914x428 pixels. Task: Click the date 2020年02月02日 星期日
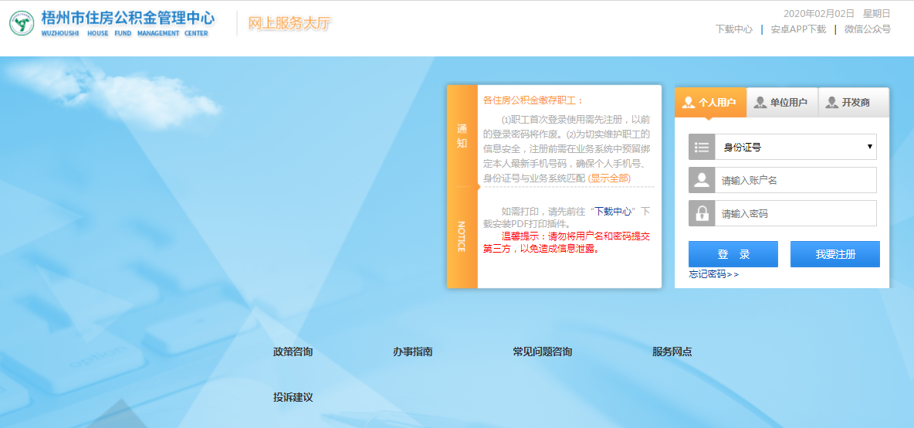coord(837,13)
